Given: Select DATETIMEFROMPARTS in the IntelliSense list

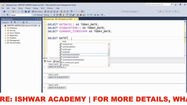Looking at the screenshot, I should 70,57.
